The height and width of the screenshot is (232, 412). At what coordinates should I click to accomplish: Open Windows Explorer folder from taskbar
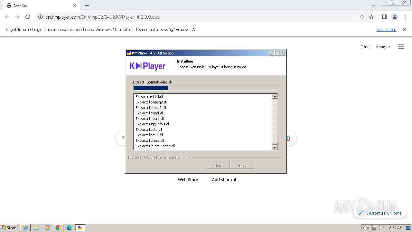(36, 228)
